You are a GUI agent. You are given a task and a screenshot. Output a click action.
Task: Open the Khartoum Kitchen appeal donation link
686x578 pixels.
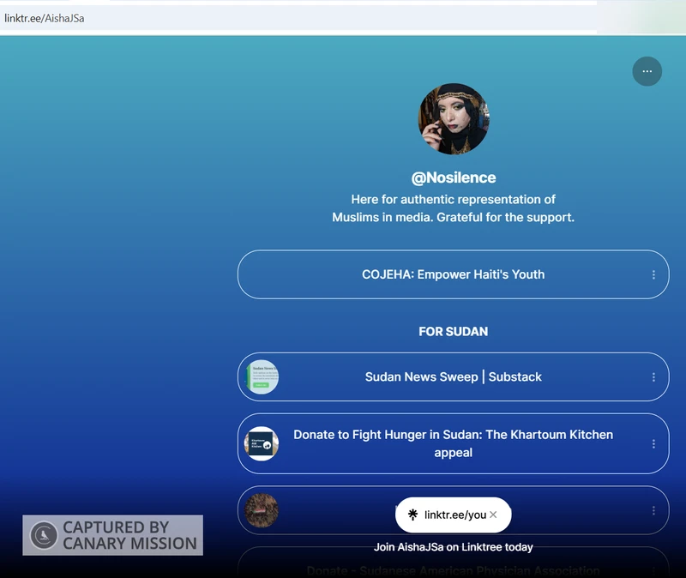point(454,443)
